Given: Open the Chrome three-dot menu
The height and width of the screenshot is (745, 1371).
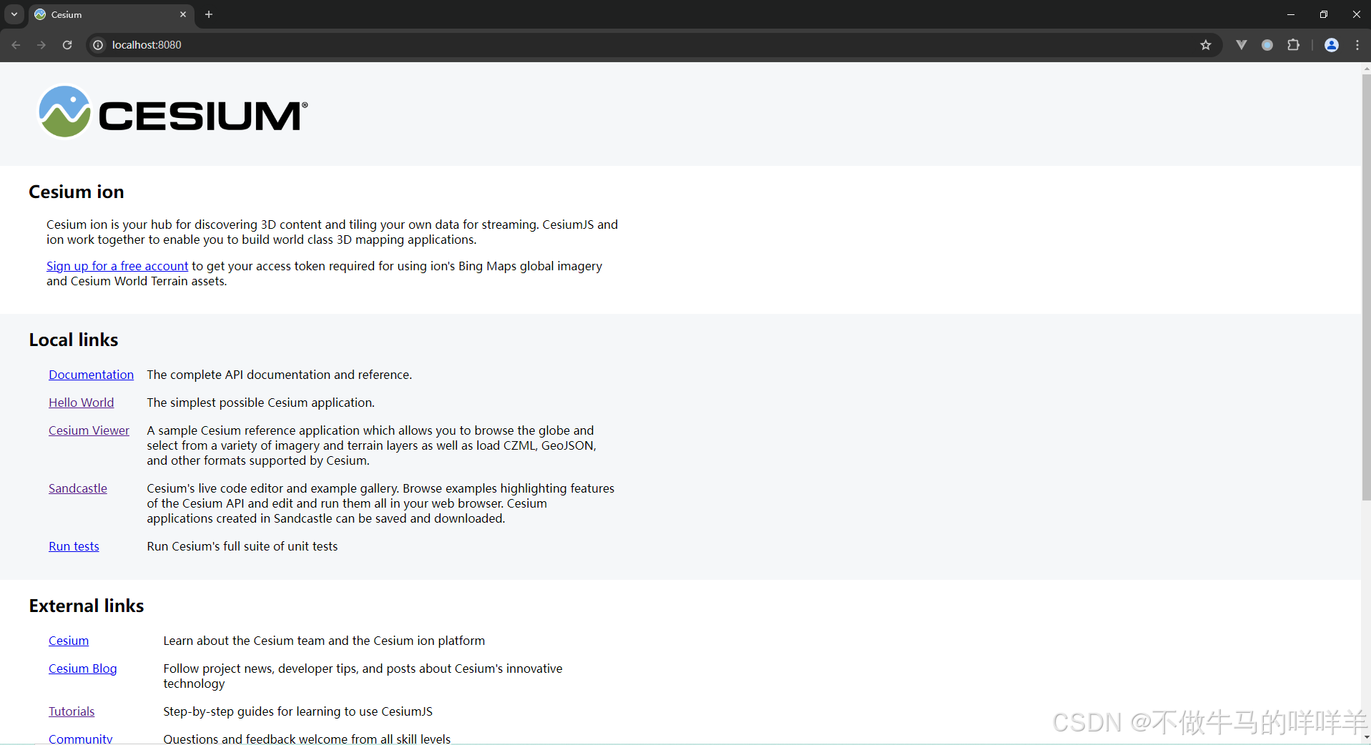Looking at the screenshot, I should [x=1357, y=45].
